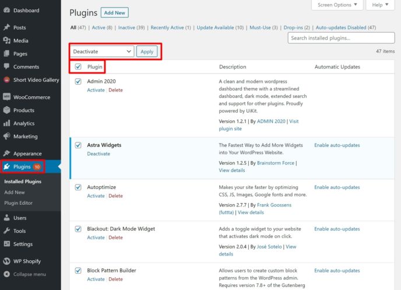Screen dimensions: 401x290
Task: Deactivate the Astra Widgets plugin
Action: [x=99, y=154]
